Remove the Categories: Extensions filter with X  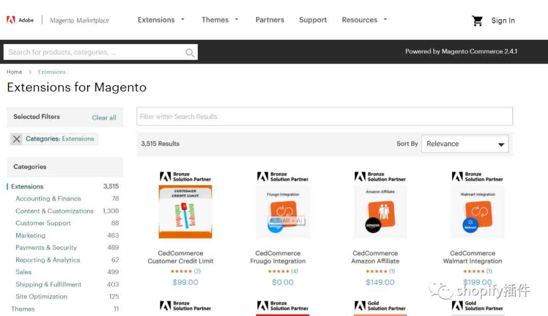pos(16,139)
